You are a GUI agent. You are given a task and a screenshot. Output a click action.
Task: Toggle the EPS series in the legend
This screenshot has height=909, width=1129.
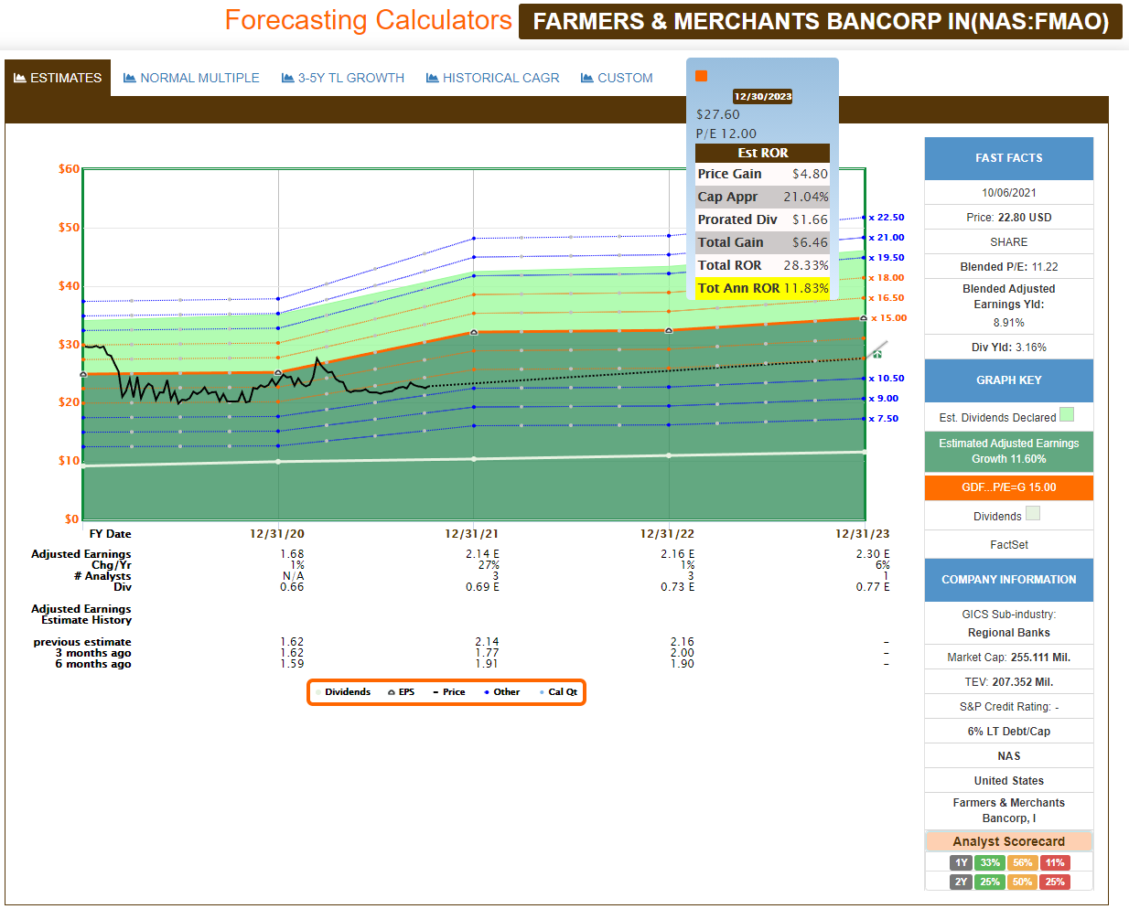401,692
